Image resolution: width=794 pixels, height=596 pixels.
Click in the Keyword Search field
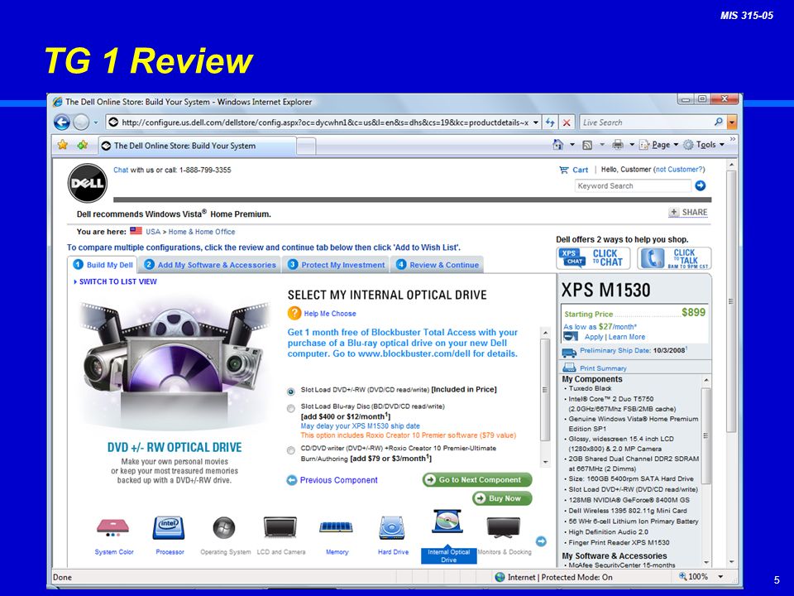[633, 186]
